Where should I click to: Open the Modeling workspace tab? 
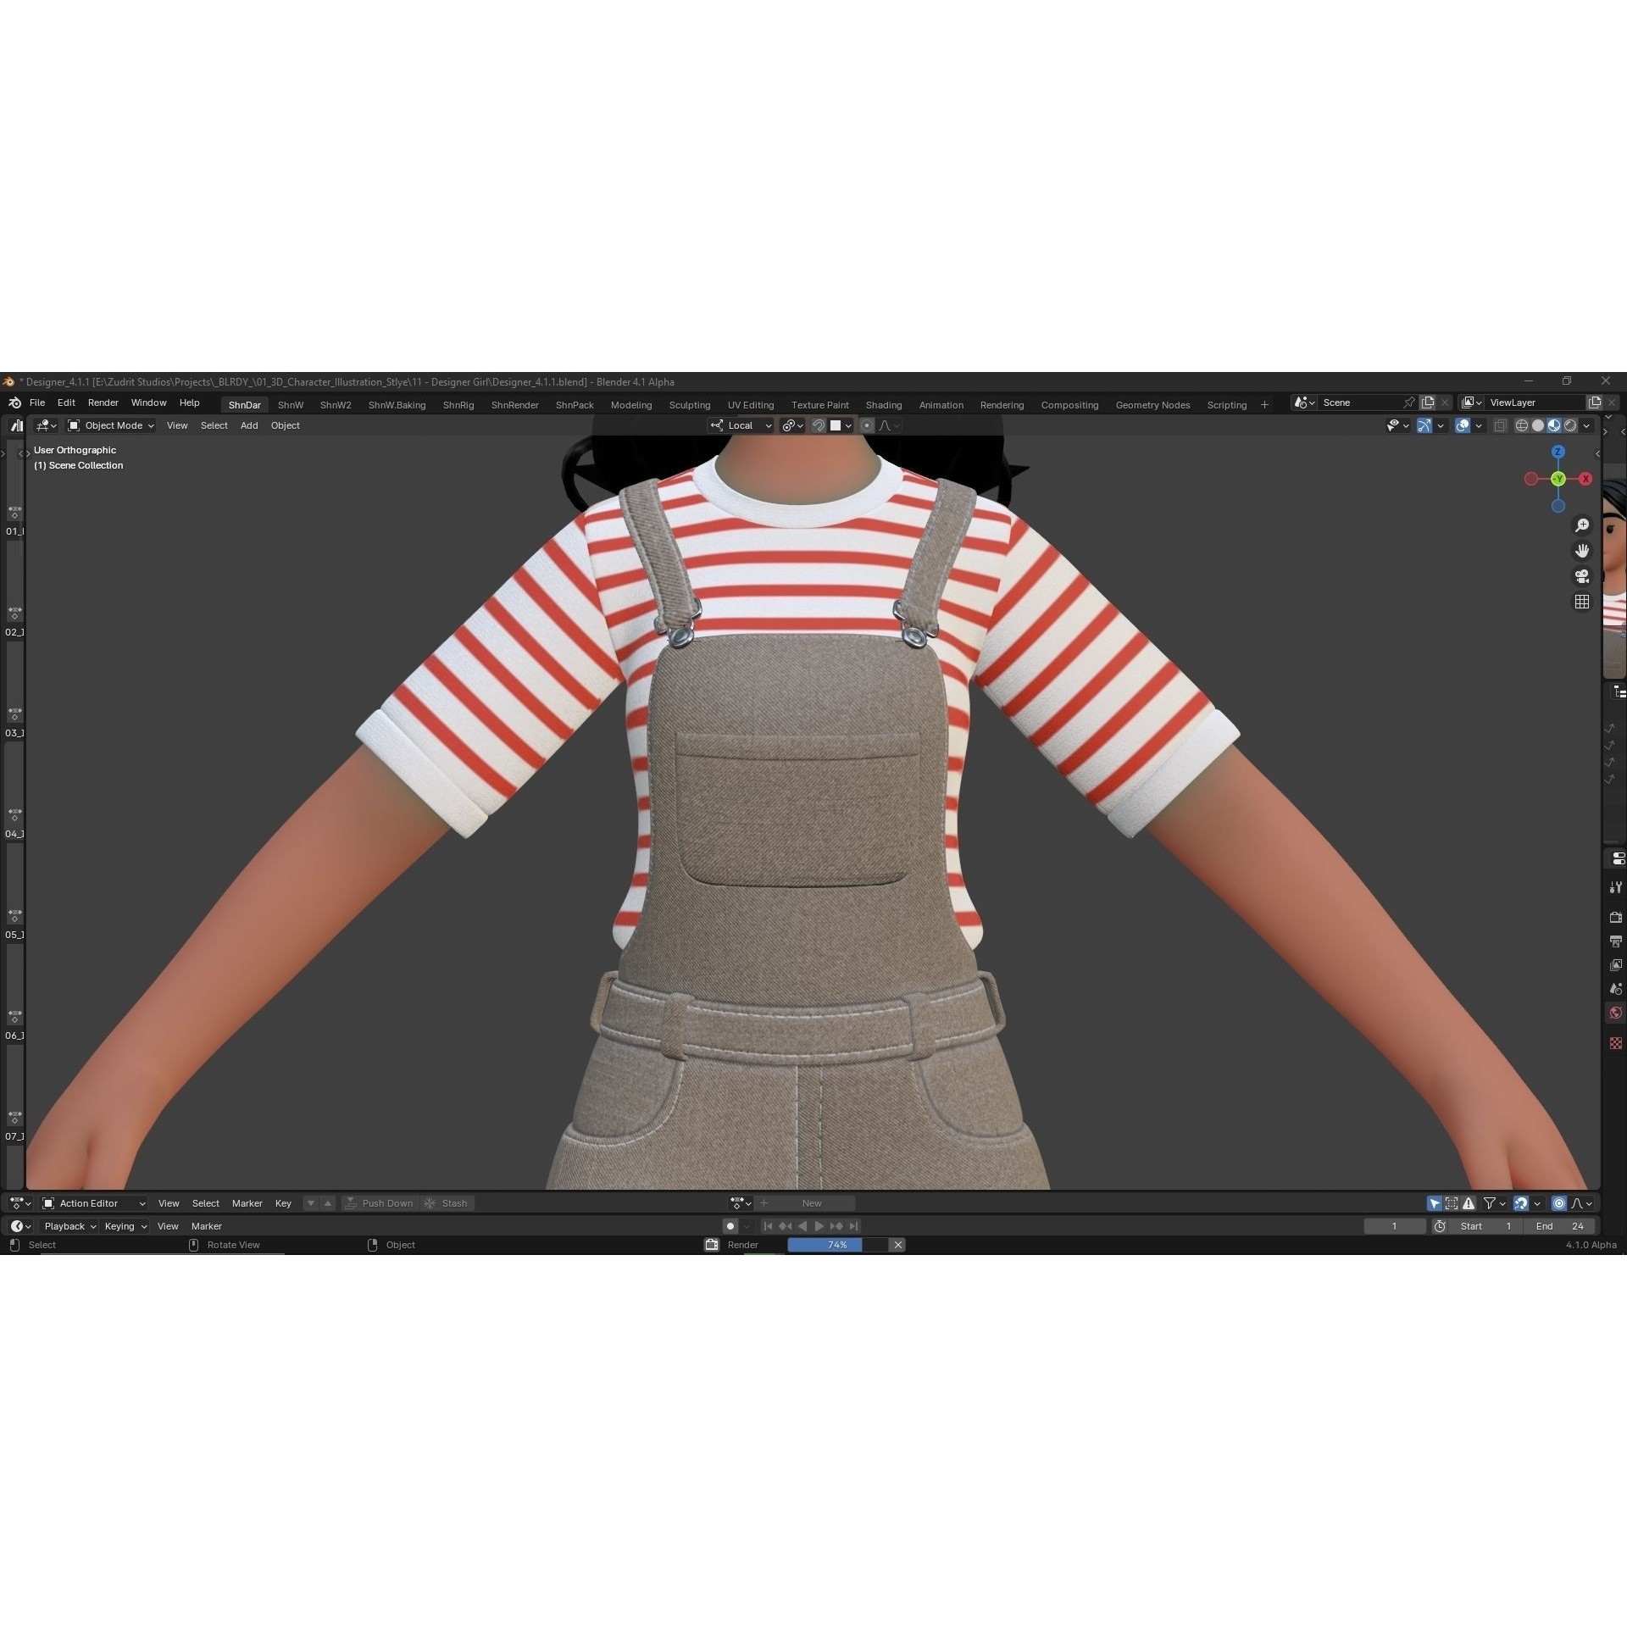coord(630,405)
